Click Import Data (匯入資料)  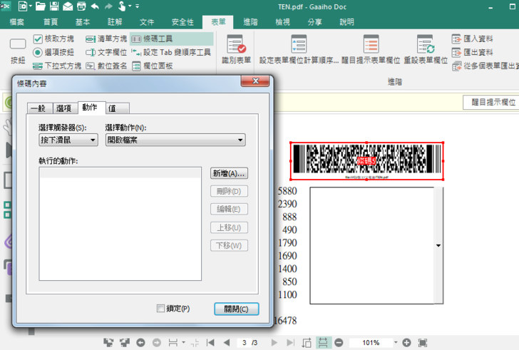(473, 38)
